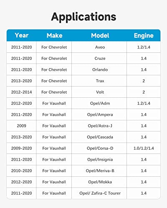Select the Opel/Cascada model cell
This screenshot has height=208, width=167.
tap(100, 137)
